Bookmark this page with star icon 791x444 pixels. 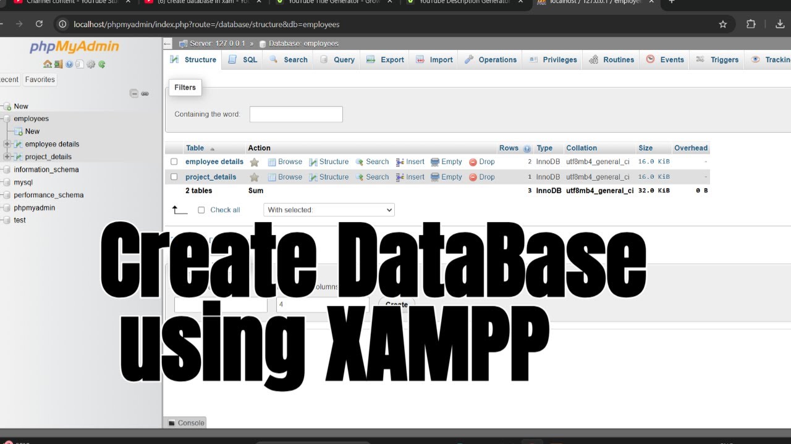tap(723, 24)
